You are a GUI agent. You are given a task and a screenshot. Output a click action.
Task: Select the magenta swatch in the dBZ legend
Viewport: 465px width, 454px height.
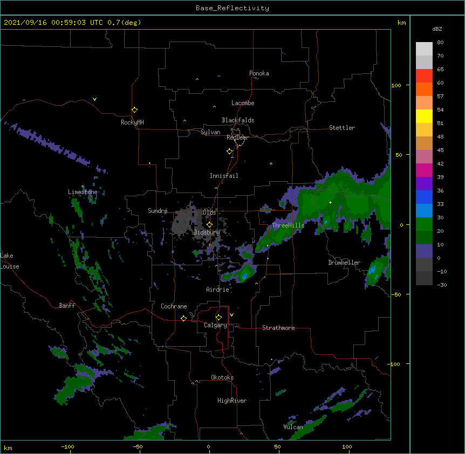click(424, 170)
